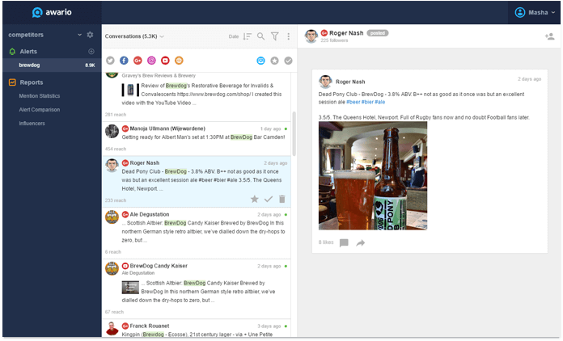563x341 pixels.
Task: Click the share arrow under the post
Action: pos(361,243)
